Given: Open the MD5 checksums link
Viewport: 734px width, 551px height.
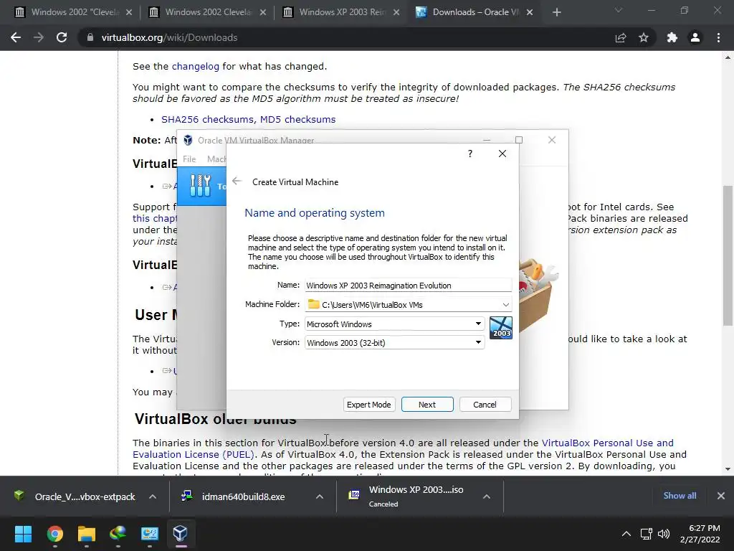Looking at the screenshot, I should (x=297, y=120).
